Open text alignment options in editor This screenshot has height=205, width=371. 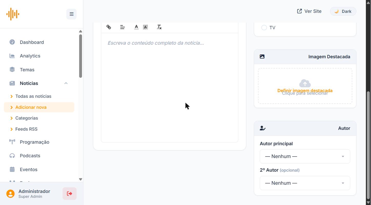tap(122, 27)
